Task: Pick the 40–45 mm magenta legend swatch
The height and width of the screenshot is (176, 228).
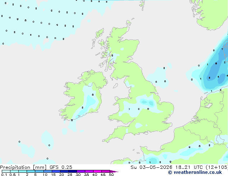Action: pyautogui.click(x=97, y=171)
